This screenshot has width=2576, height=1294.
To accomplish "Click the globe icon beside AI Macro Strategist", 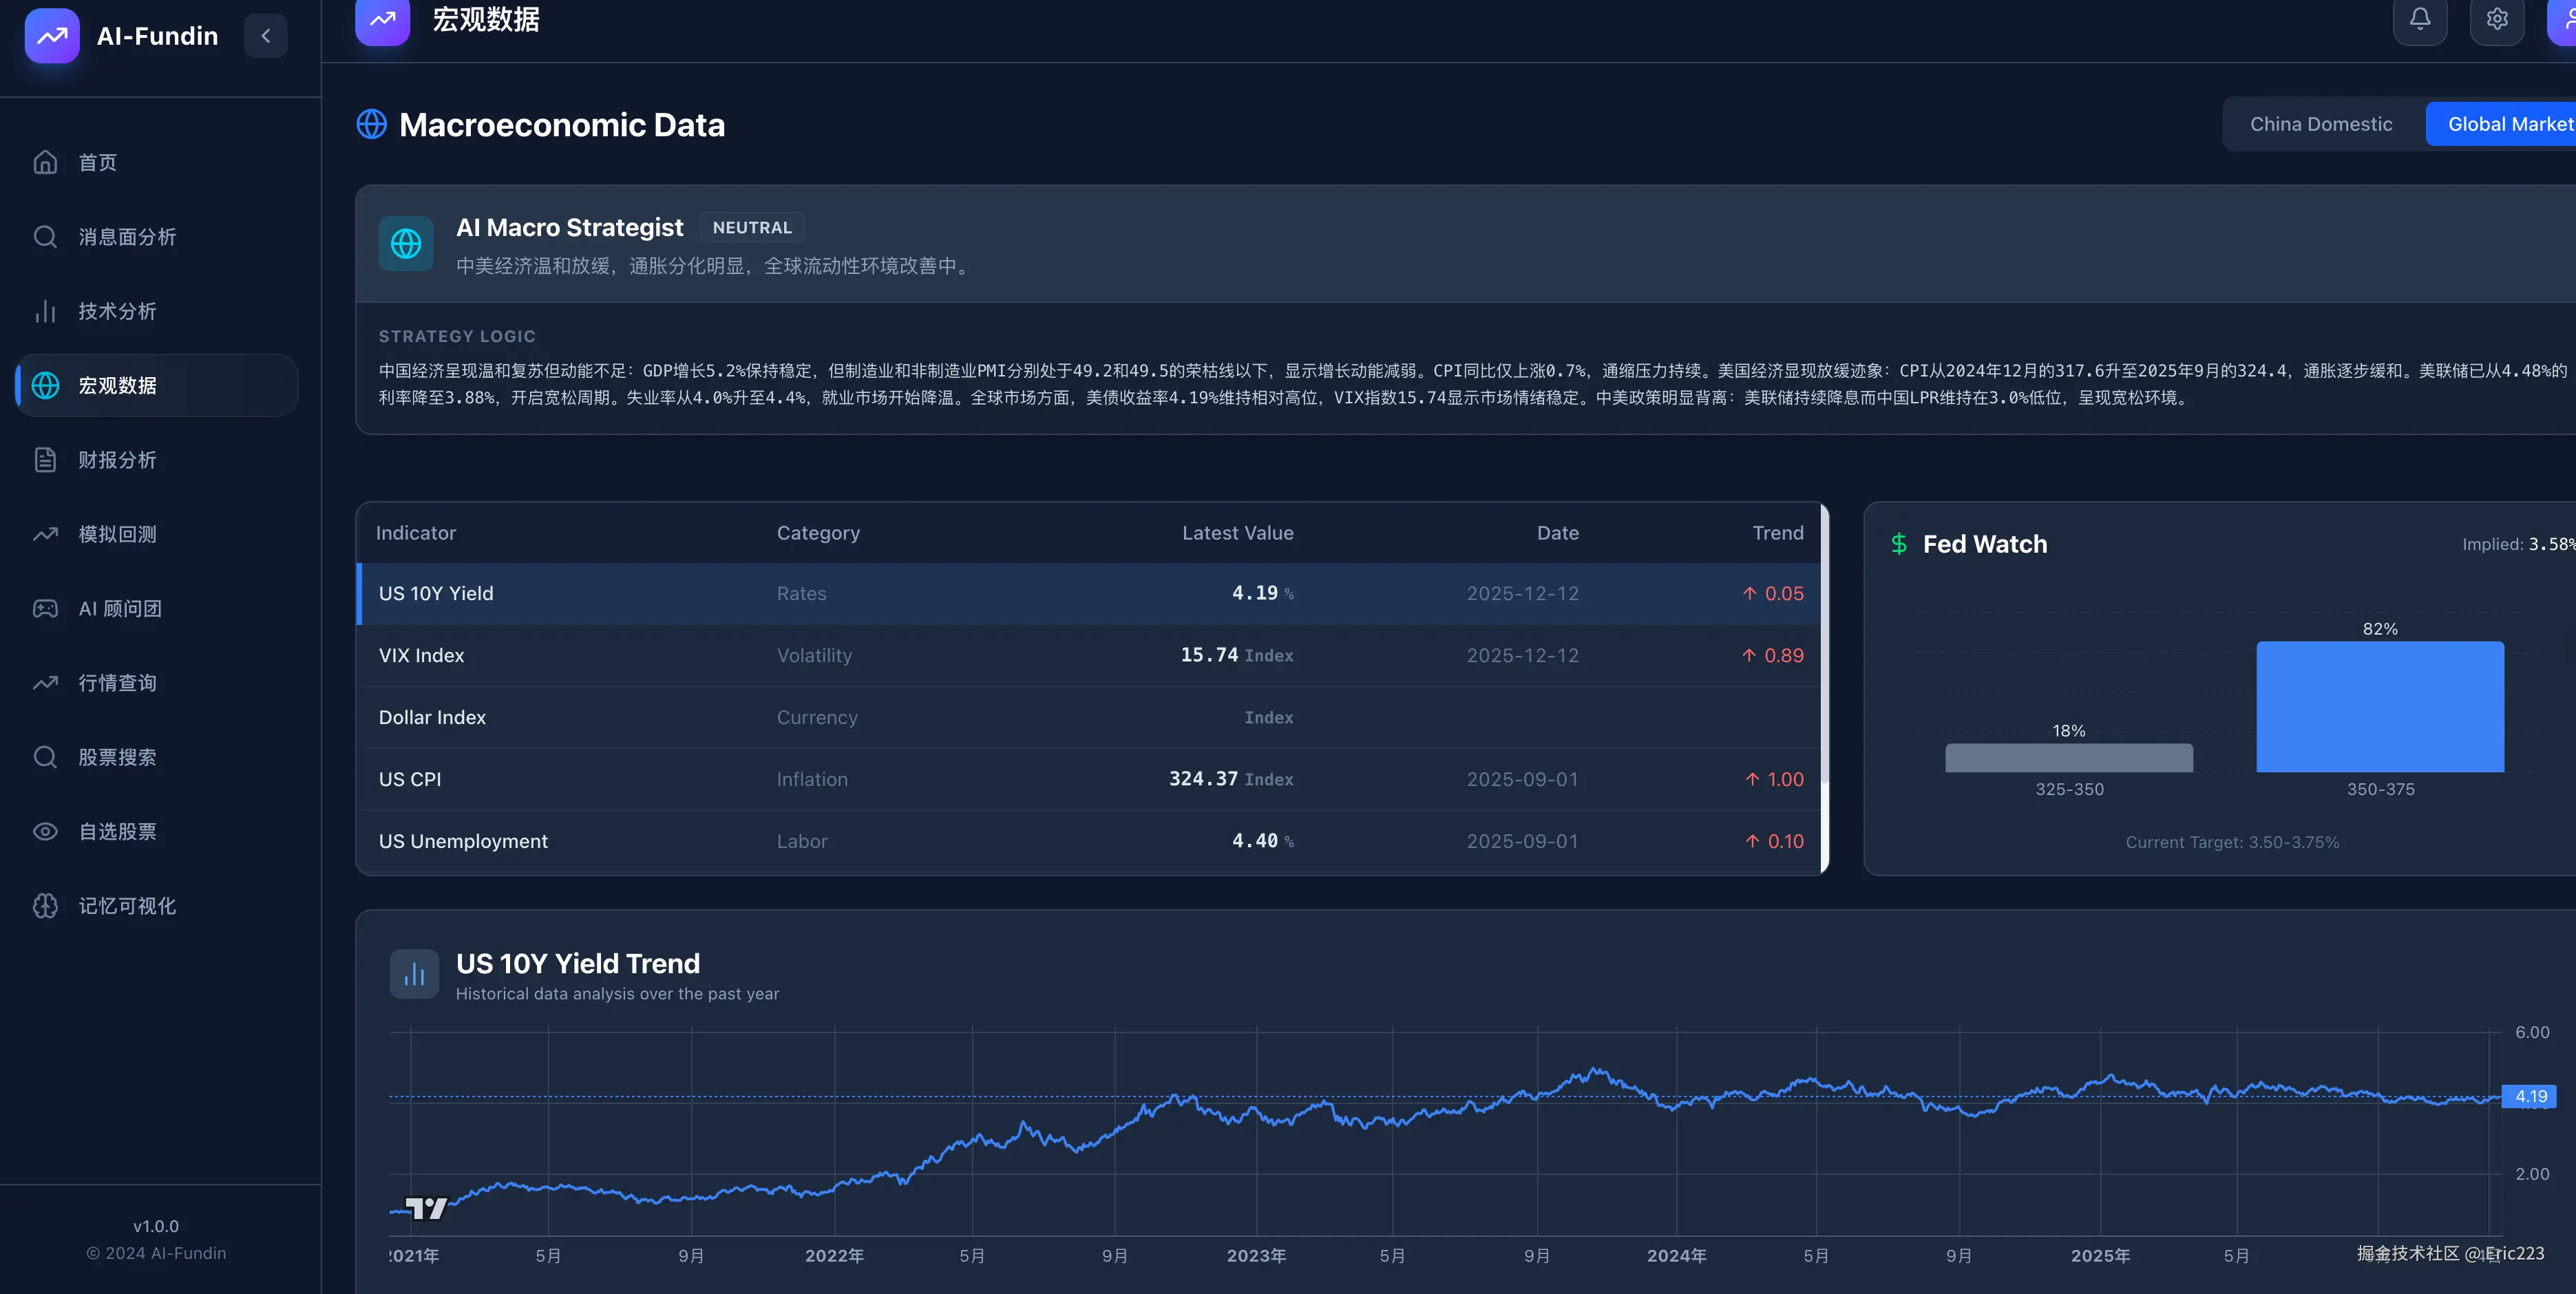I will click(406, 243).
